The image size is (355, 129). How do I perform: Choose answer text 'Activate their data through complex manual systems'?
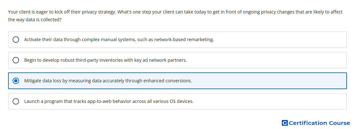[80, 40]
